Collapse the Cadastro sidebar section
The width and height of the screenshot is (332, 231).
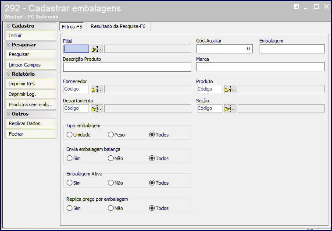coord(8,26)
